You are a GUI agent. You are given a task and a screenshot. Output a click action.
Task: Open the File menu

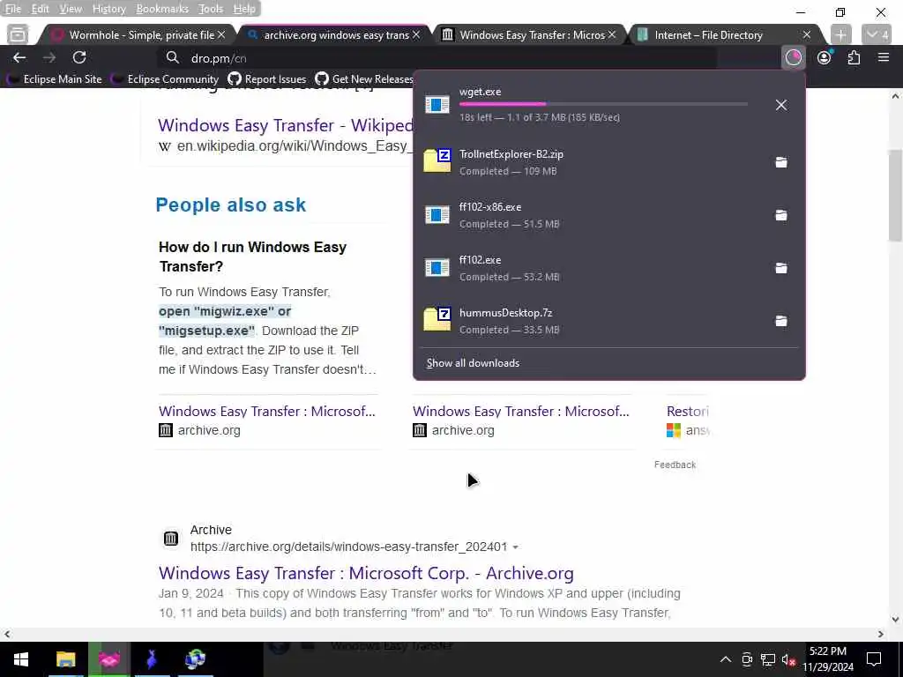click(x=12, y=9)
